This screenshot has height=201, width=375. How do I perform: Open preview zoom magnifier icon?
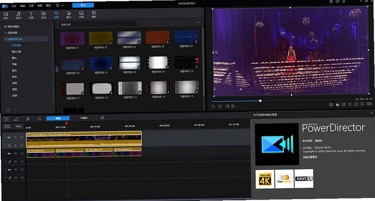pyautogui.click(x=350, y=104)
